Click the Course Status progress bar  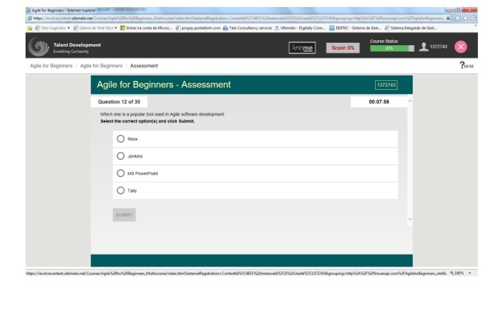tap(392, 48)
